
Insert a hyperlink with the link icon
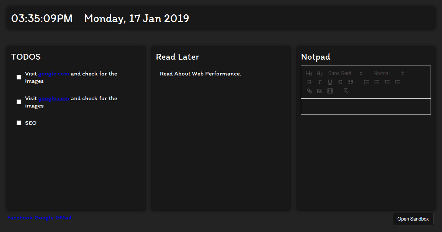click(309, 91)
